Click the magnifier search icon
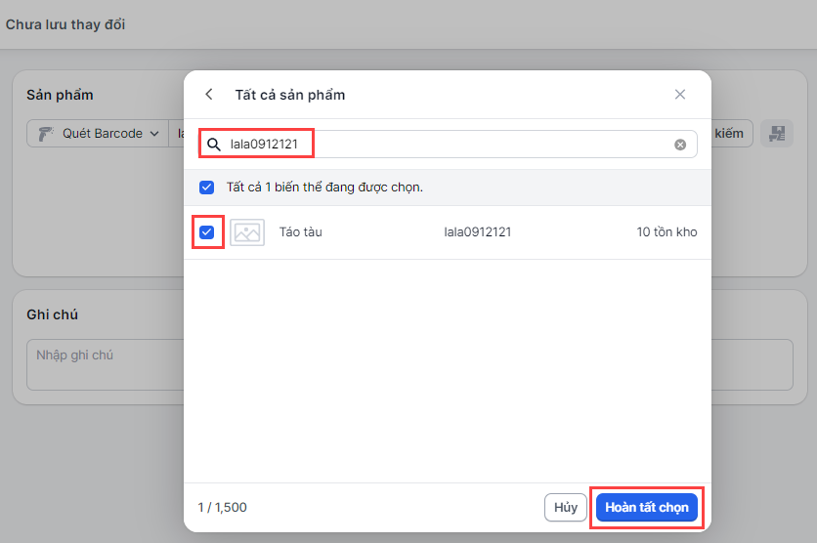 [x=214, y=145]
